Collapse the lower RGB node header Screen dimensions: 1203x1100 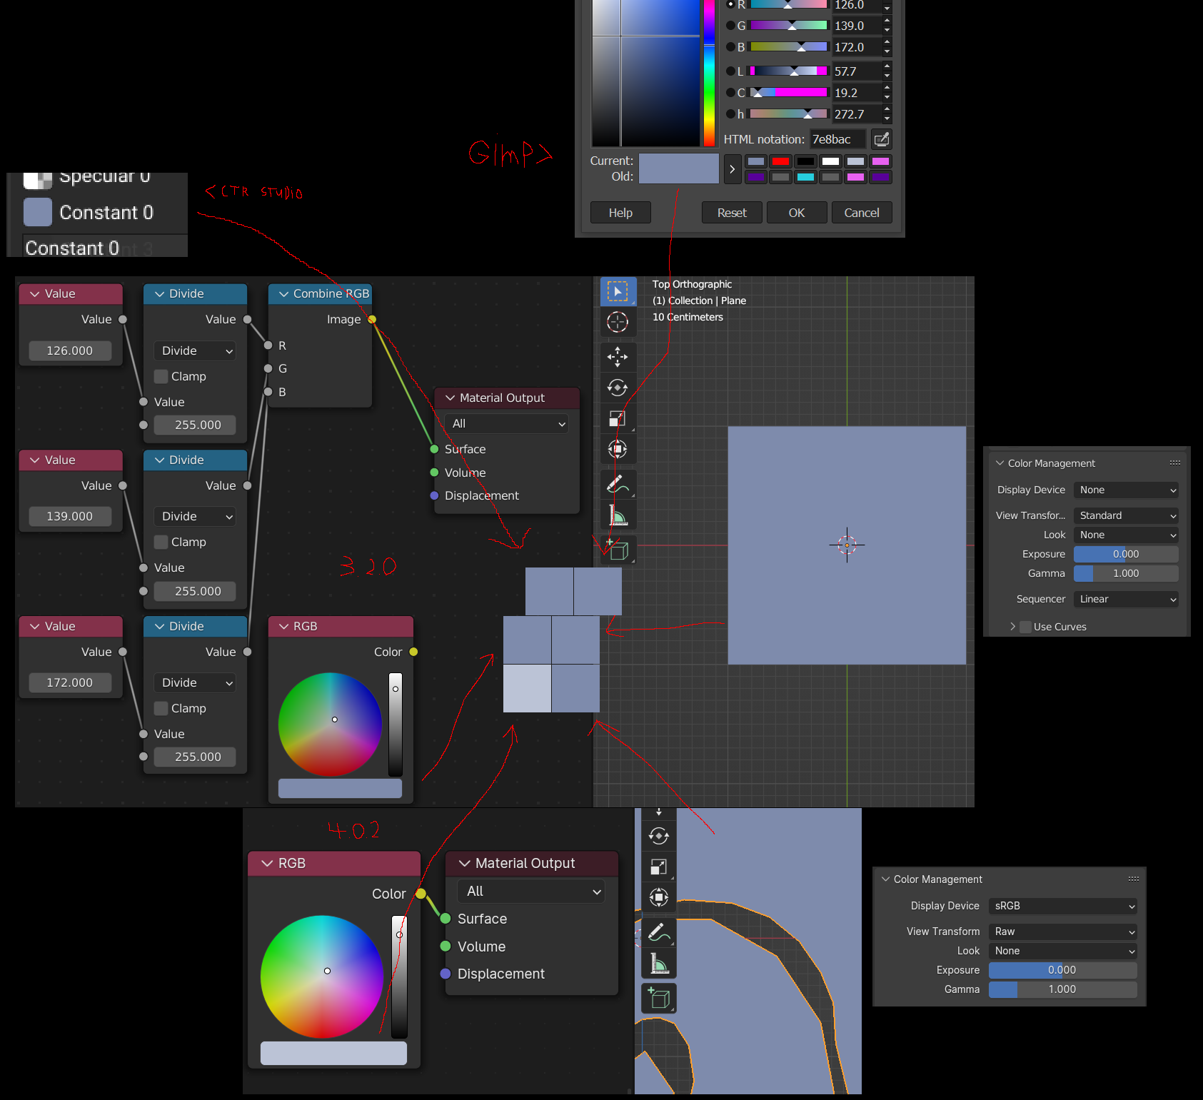tap(268, 863)
